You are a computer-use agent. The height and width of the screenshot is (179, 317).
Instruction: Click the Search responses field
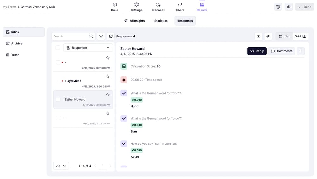coord(70,36)
